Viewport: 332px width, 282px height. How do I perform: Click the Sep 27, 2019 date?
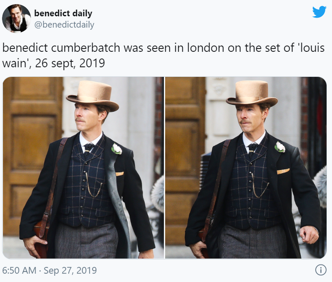[x=70, y=270]
